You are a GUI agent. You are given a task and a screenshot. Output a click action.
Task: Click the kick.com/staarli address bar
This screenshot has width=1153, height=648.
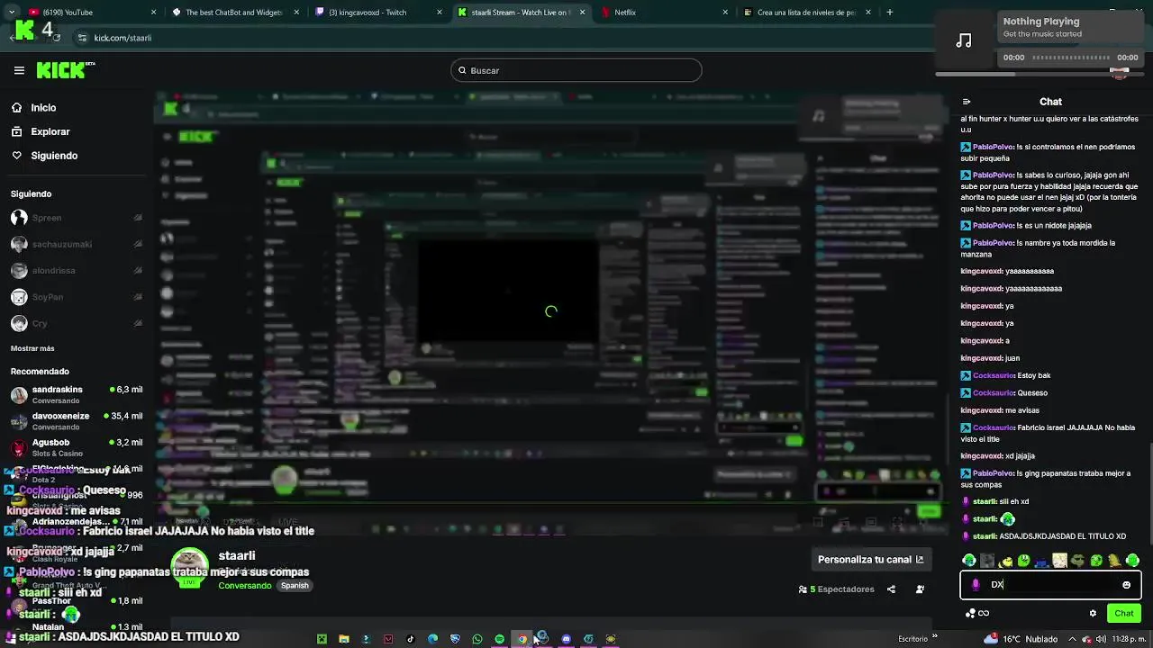click(504, 38)
